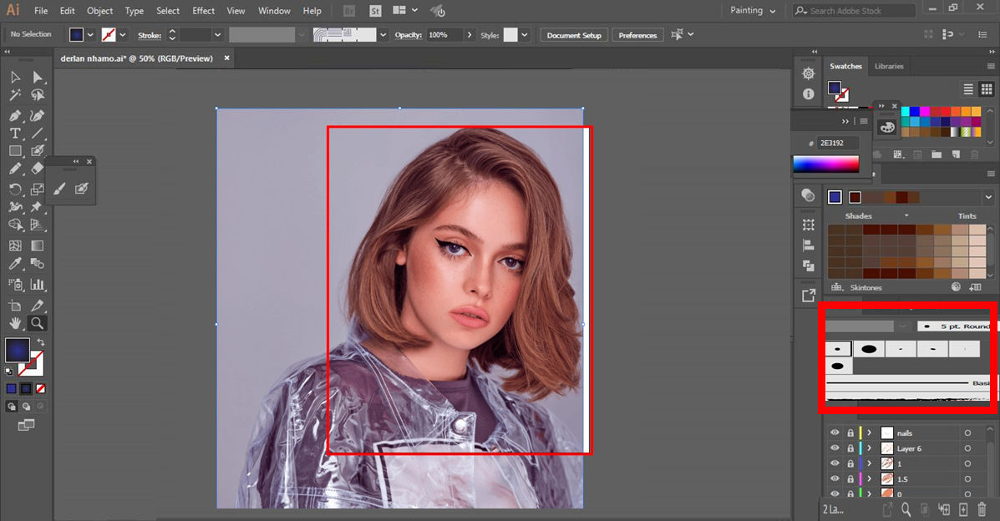Viewport: 1000px width, 521px height.
Task: Hide the nails layer
Action: (x=835, y=432)
